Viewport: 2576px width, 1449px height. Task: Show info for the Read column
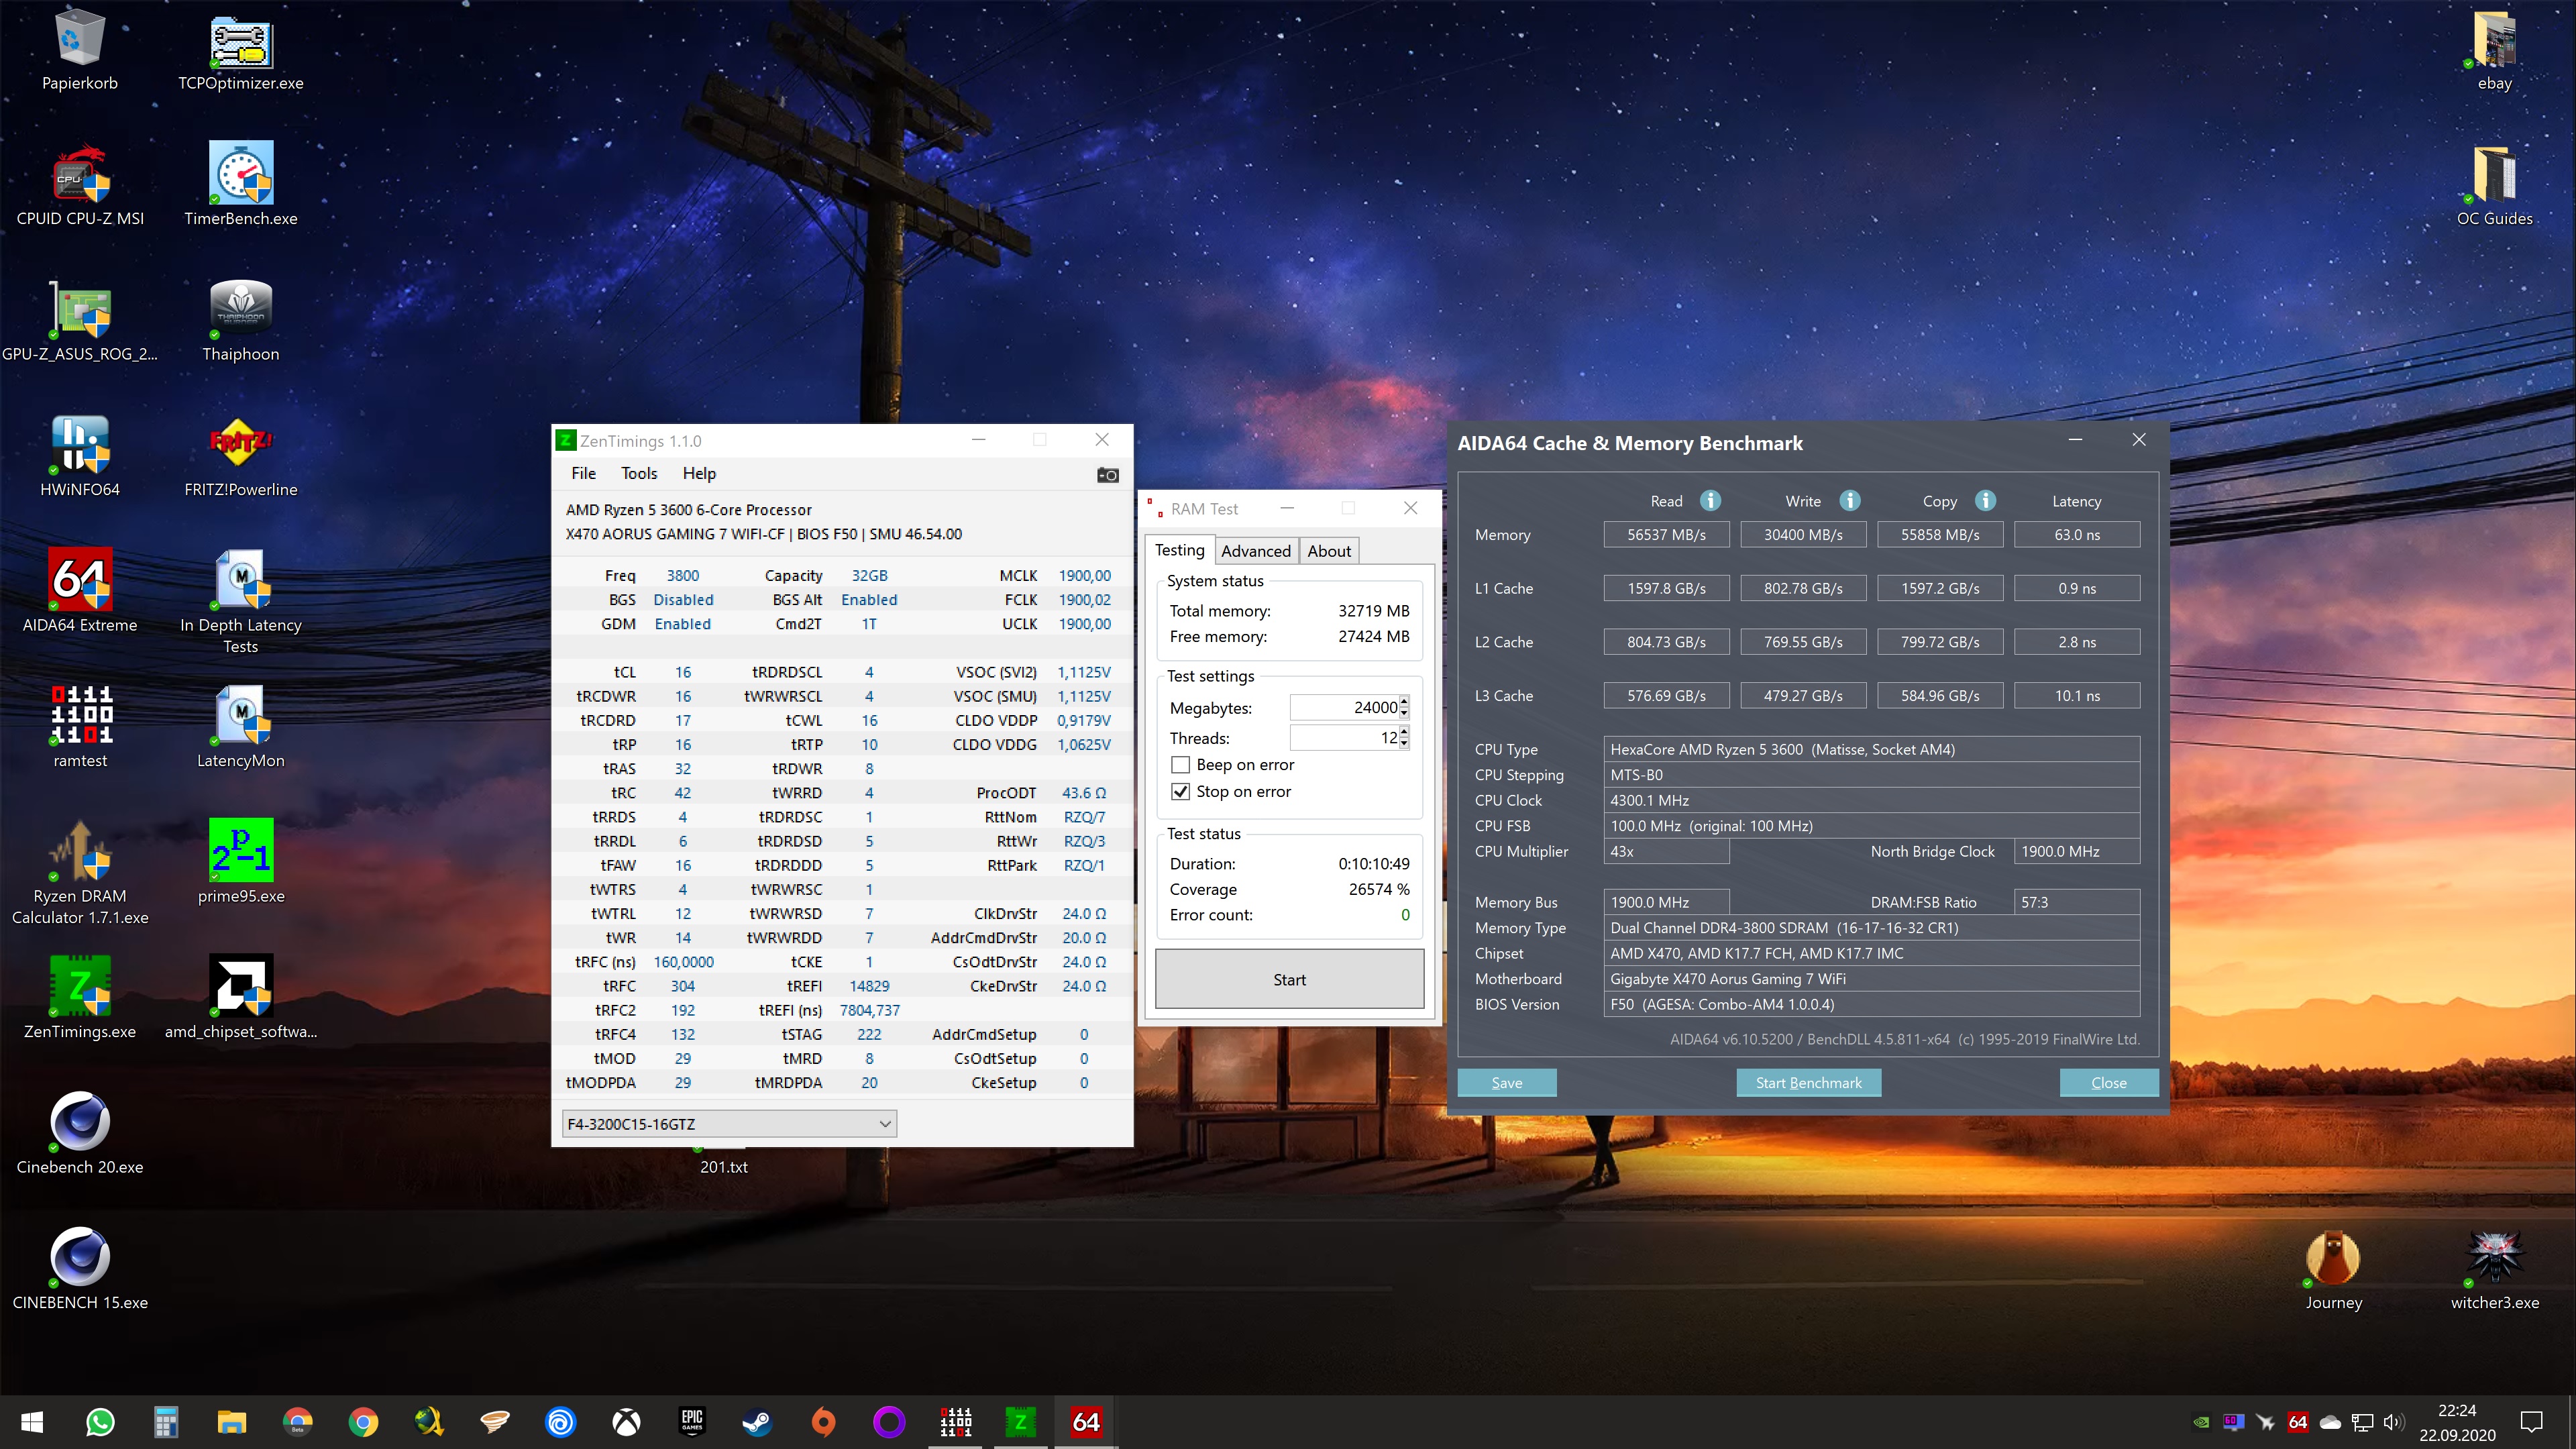[x=1711, y=501]
